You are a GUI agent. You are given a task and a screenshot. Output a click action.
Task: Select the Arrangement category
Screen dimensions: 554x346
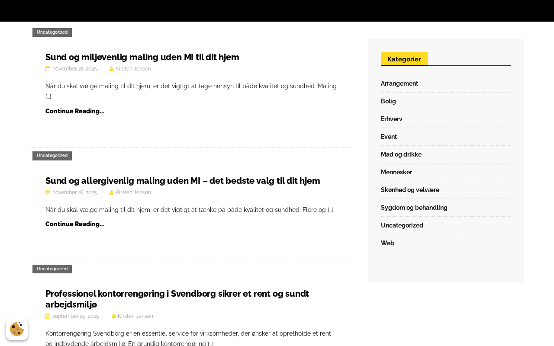[x=399, y=83]
